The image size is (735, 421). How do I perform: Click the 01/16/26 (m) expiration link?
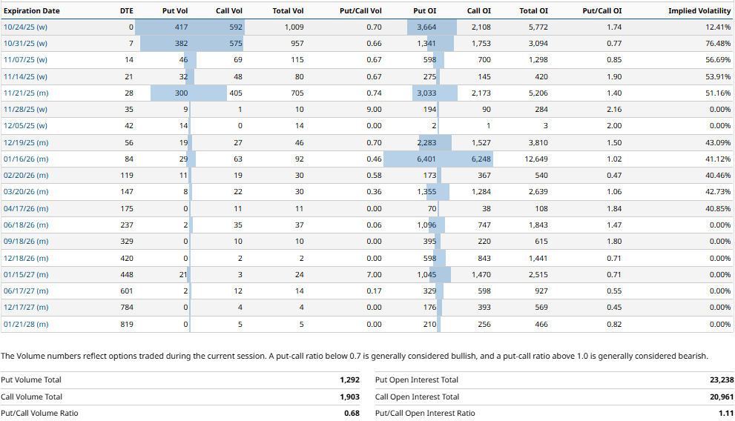tap(26, 159)
